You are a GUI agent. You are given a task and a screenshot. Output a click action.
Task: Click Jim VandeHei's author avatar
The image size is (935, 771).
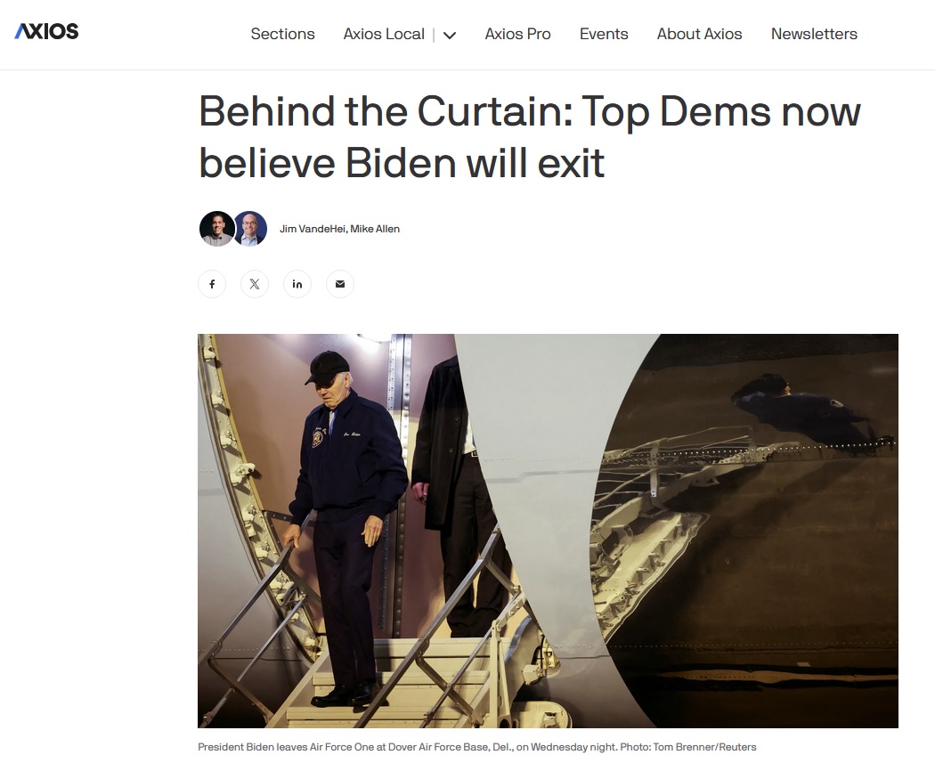[x=216, y=229]
